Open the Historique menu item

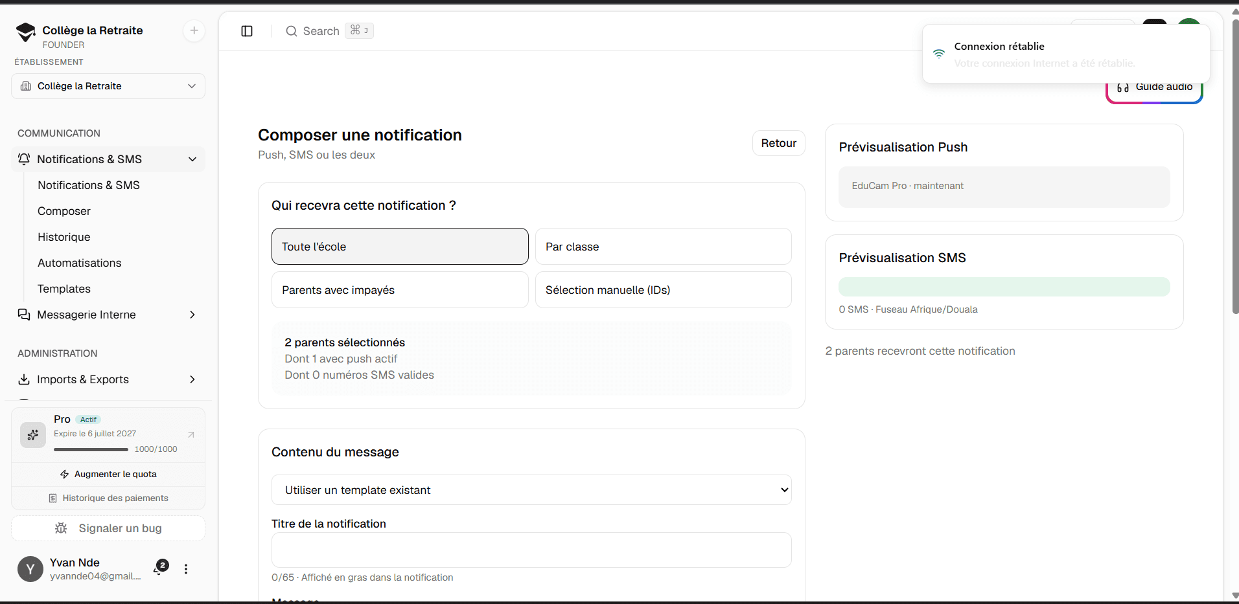[64, 237]
